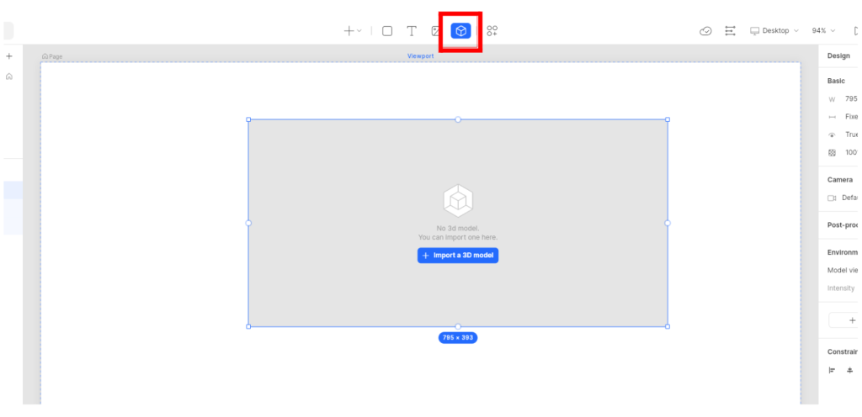The width and height of the screenshot is (862, 417).
Task: Open the components icon in toolbar
Action: (x=492, y=31)
